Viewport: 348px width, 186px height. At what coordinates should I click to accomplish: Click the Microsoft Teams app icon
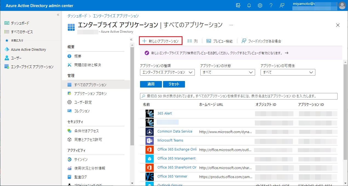[150, 140]
